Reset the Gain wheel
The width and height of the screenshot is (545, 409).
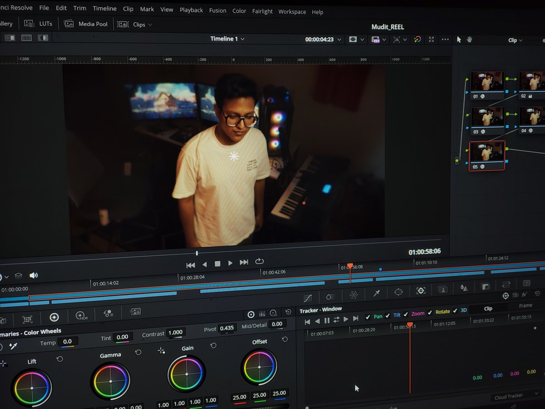pyautogui.click(x=213, y=345)
